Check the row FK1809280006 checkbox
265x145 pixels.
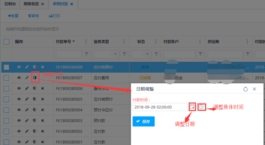(x=6, y=89)
